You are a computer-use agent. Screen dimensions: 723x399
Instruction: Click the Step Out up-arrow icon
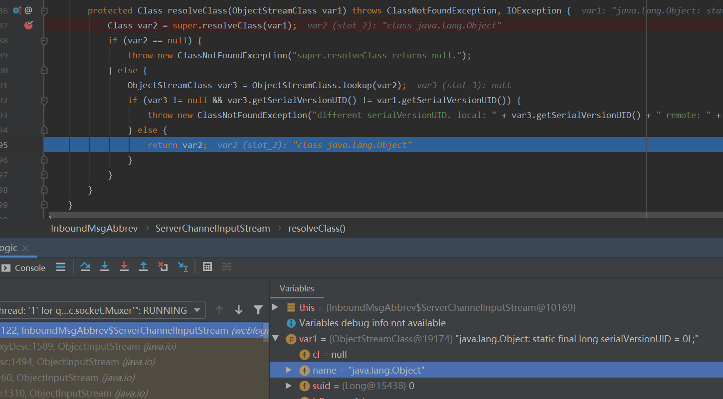click(144, 267)
